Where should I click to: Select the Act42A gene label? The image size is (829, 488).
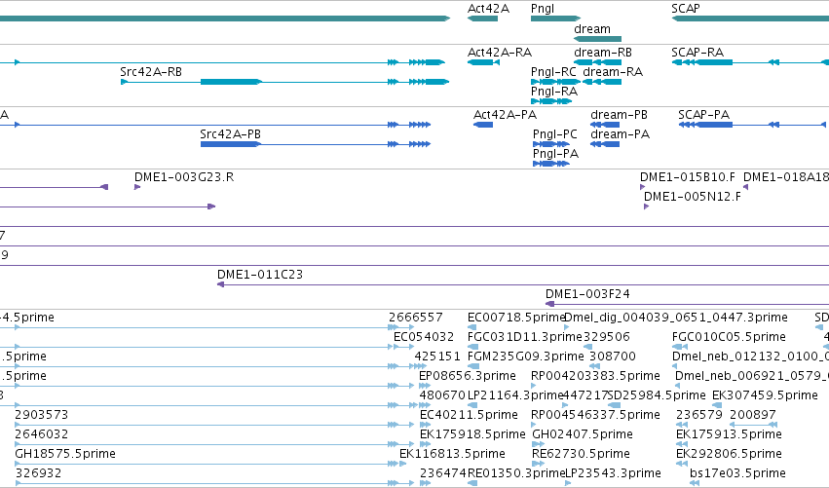tap(488, 9)
